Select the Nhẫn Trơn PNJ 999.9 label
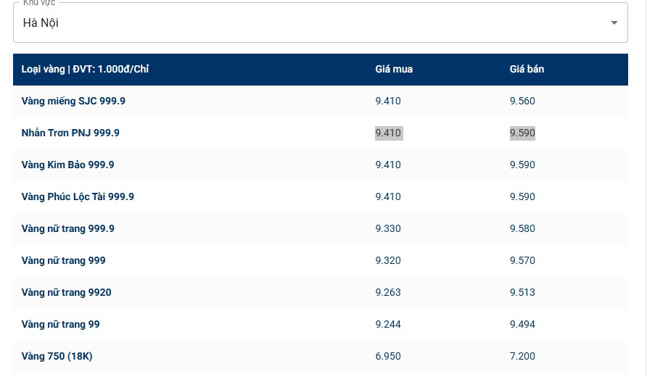The image size is (647, 377). pos(70,133)
